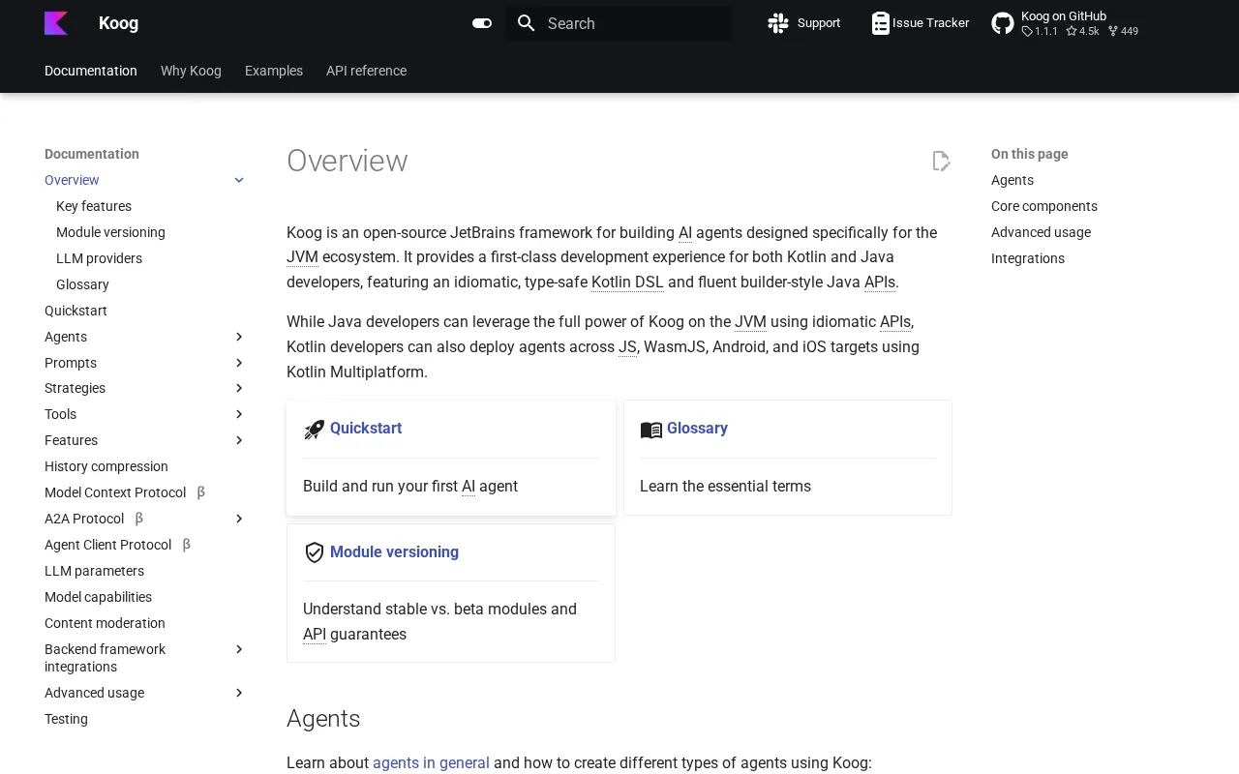
Task: Jump to Agents in On this page
Action: tap(1012, 180)
